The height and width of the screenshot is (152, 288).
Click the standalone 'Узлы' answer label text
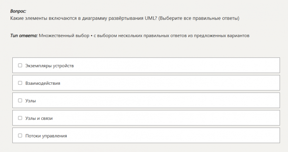tap(31, 101)
